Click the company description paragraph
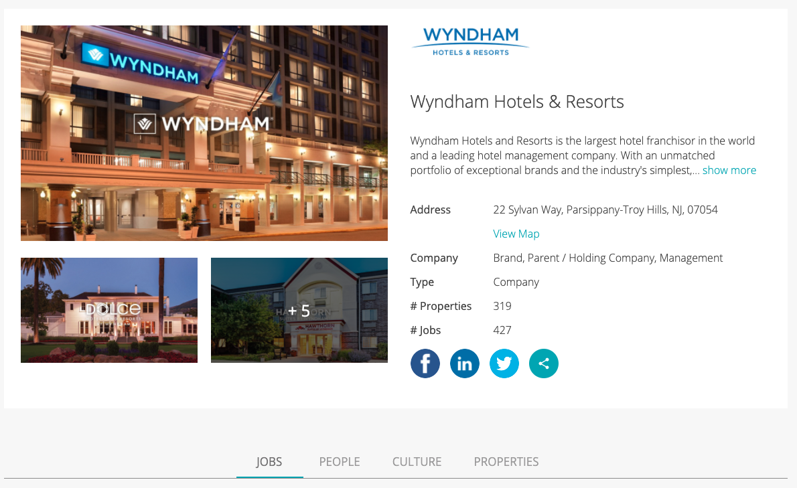This screenshot has height=488, width=797. [x=583, y=155]
